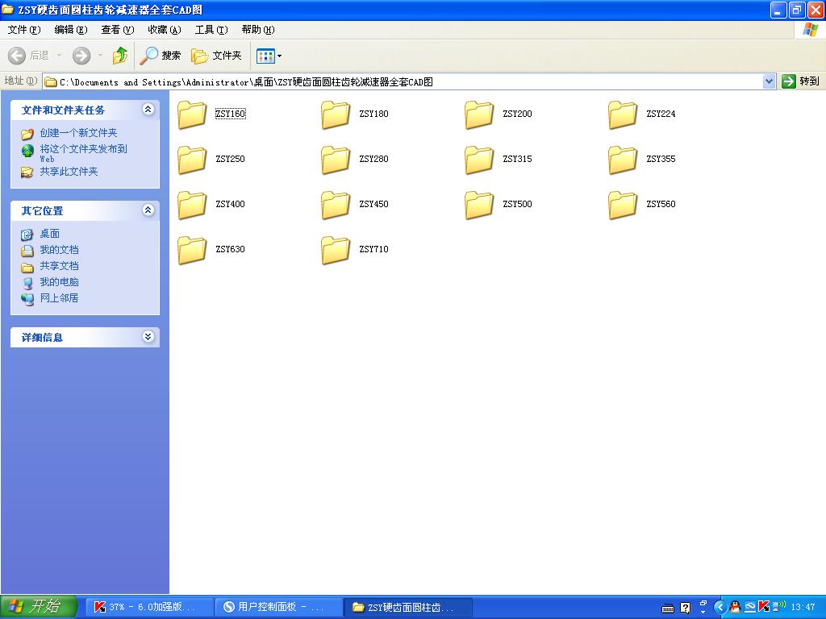Open the 文件(F) menu

pyautogui.click(x=23, y=30)
